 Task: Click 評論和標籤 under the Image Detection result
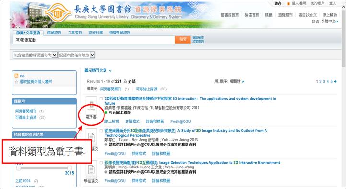tap(161, 181)
